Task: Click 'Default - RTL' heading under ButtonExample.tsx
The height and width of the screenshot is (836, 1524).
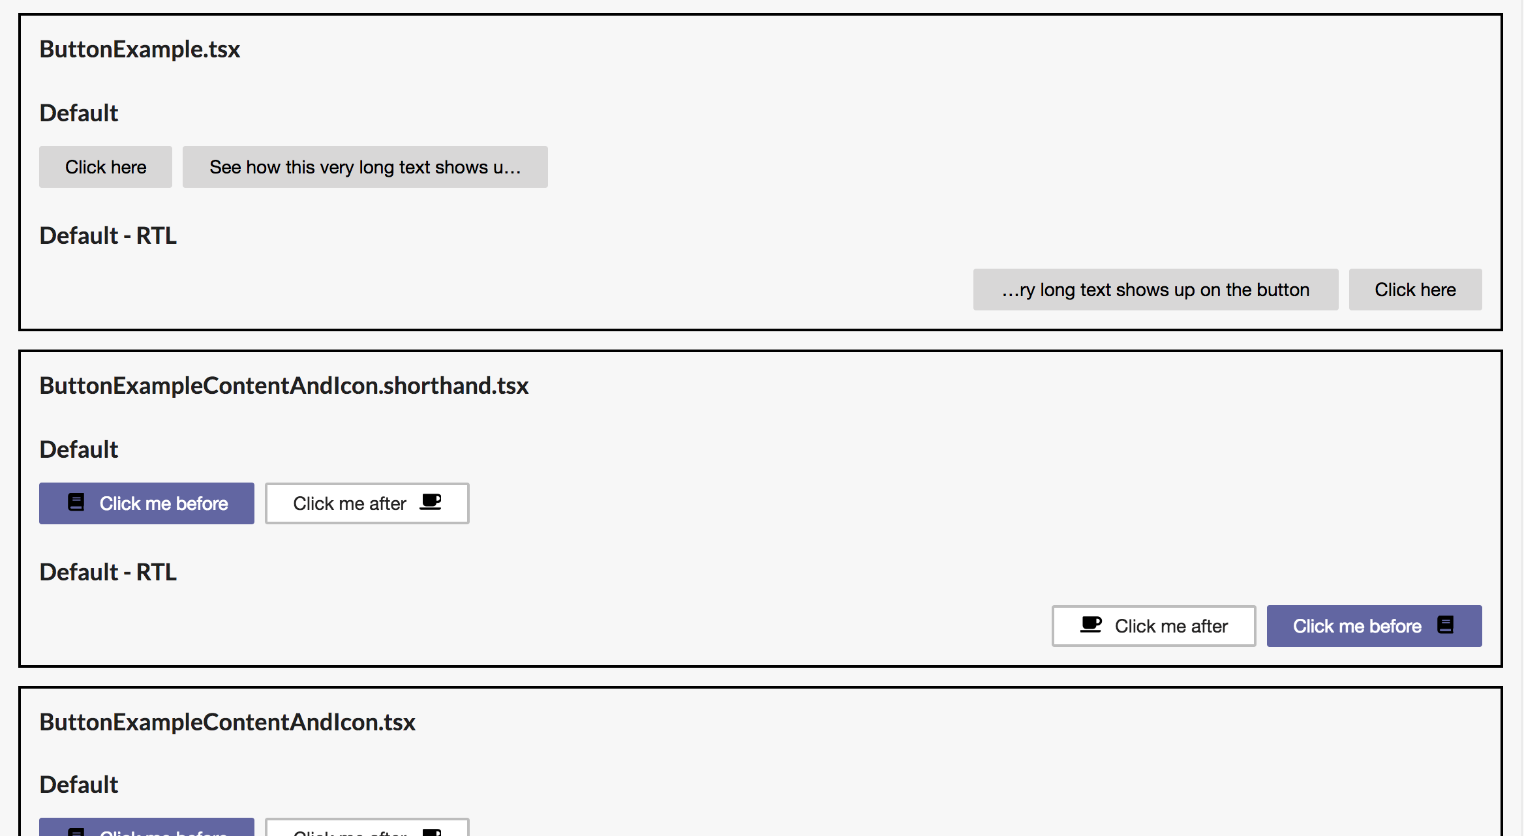Action: (x=108, y=236)
